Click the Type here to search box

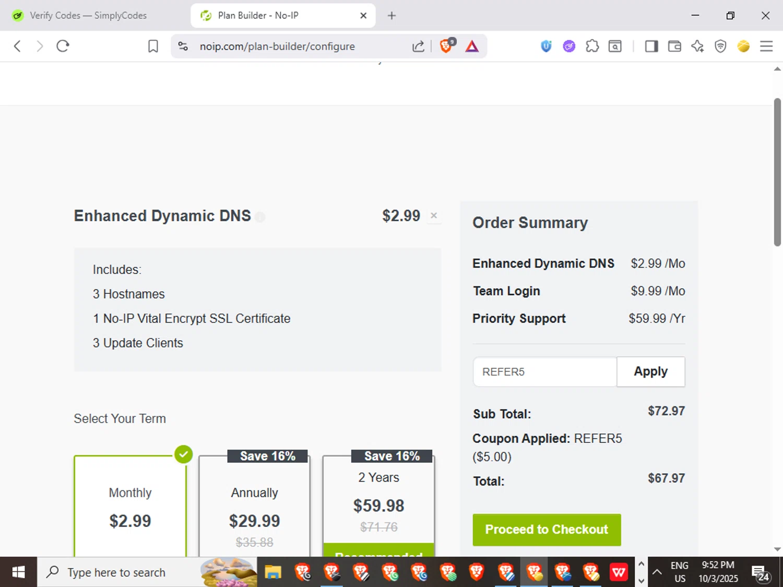coord(147,572)
